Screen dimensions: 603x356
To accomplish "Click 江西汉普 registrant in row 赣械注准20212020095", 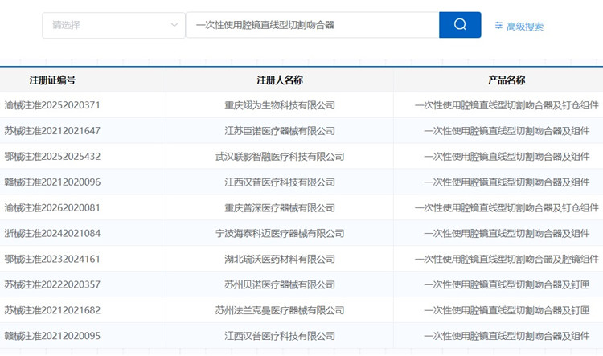I will click(280, 336).
